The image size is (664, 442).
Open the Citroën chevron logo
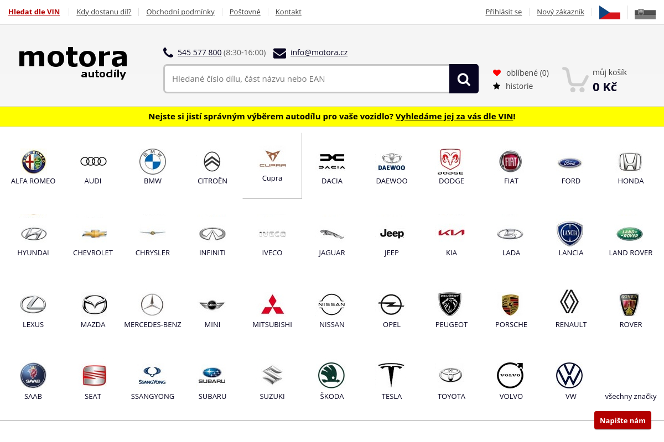(x=212, y=161)
